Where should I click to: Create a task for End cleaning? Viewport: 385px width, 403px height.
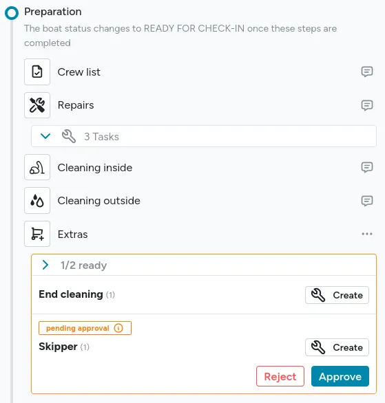[337, 295]
